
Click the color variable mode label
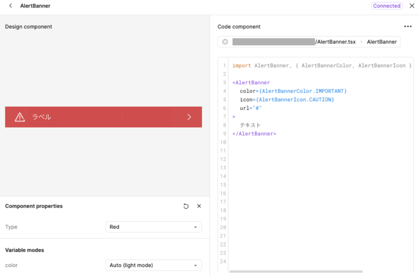[x=11, y=265]
